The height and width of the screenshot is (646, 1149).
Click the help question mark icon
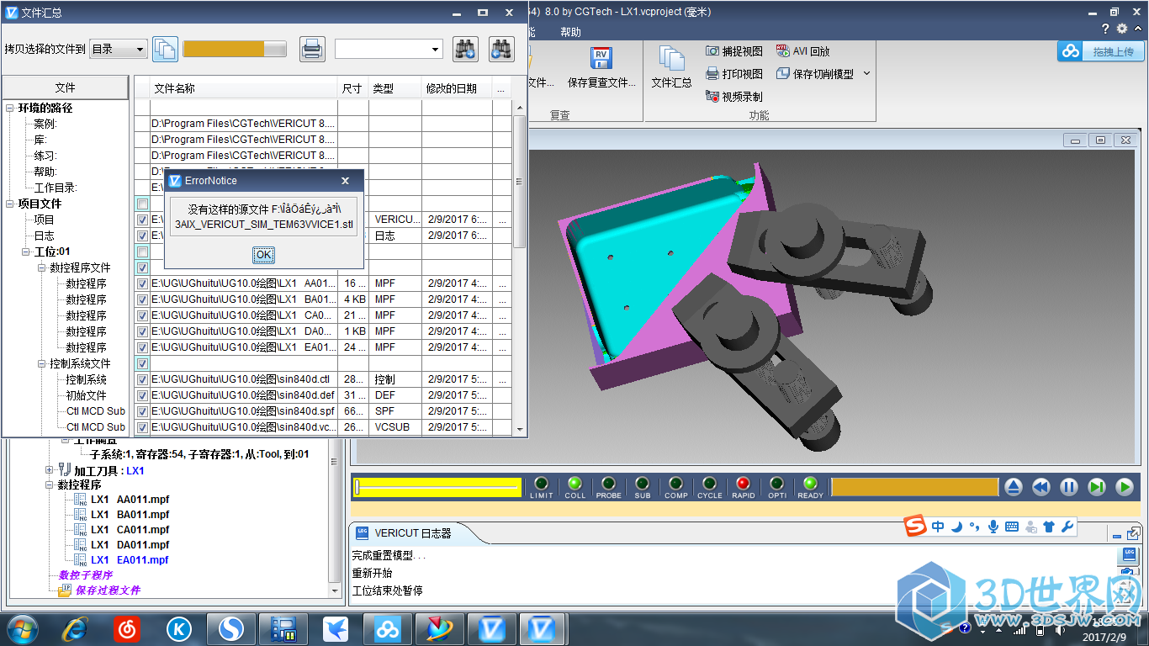tap(1105, 29)
